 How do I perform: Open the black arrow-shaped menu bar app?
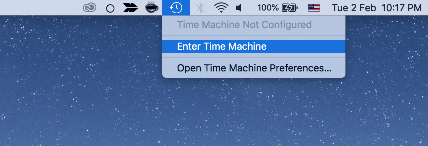[131, 8]
